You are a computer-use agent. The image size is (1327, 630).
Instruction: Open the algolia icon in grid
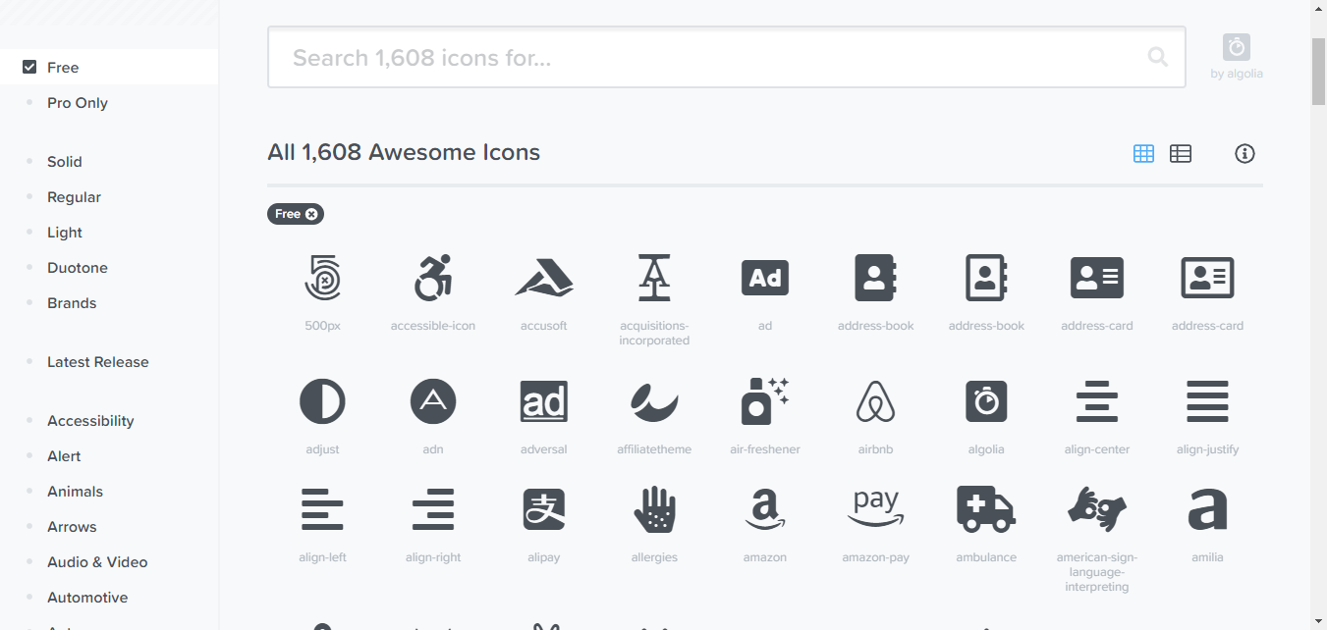point(986,401)
